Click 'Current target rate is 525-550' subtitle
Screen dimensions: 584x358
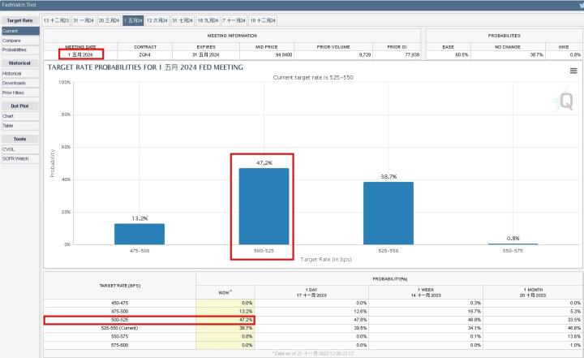click(313, 78)
